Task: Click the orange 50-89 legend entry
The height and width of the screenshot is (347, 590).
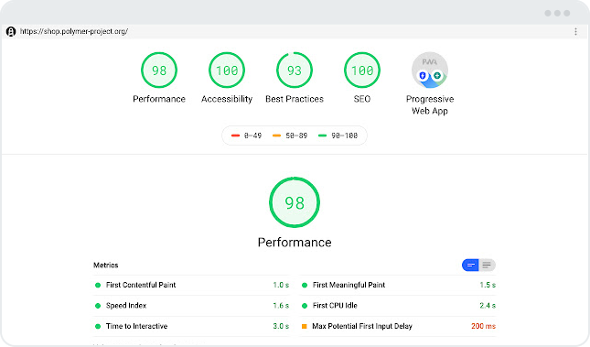Action: click(290, 136)
